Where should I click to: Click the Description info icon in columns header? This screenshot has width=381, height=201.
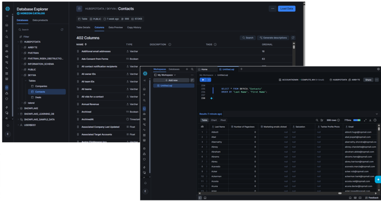170,45
